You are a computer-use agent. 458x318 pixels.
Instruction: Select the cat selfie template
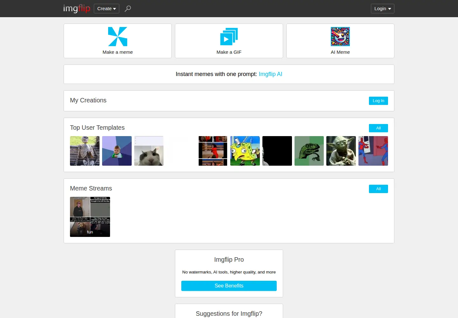149,151
